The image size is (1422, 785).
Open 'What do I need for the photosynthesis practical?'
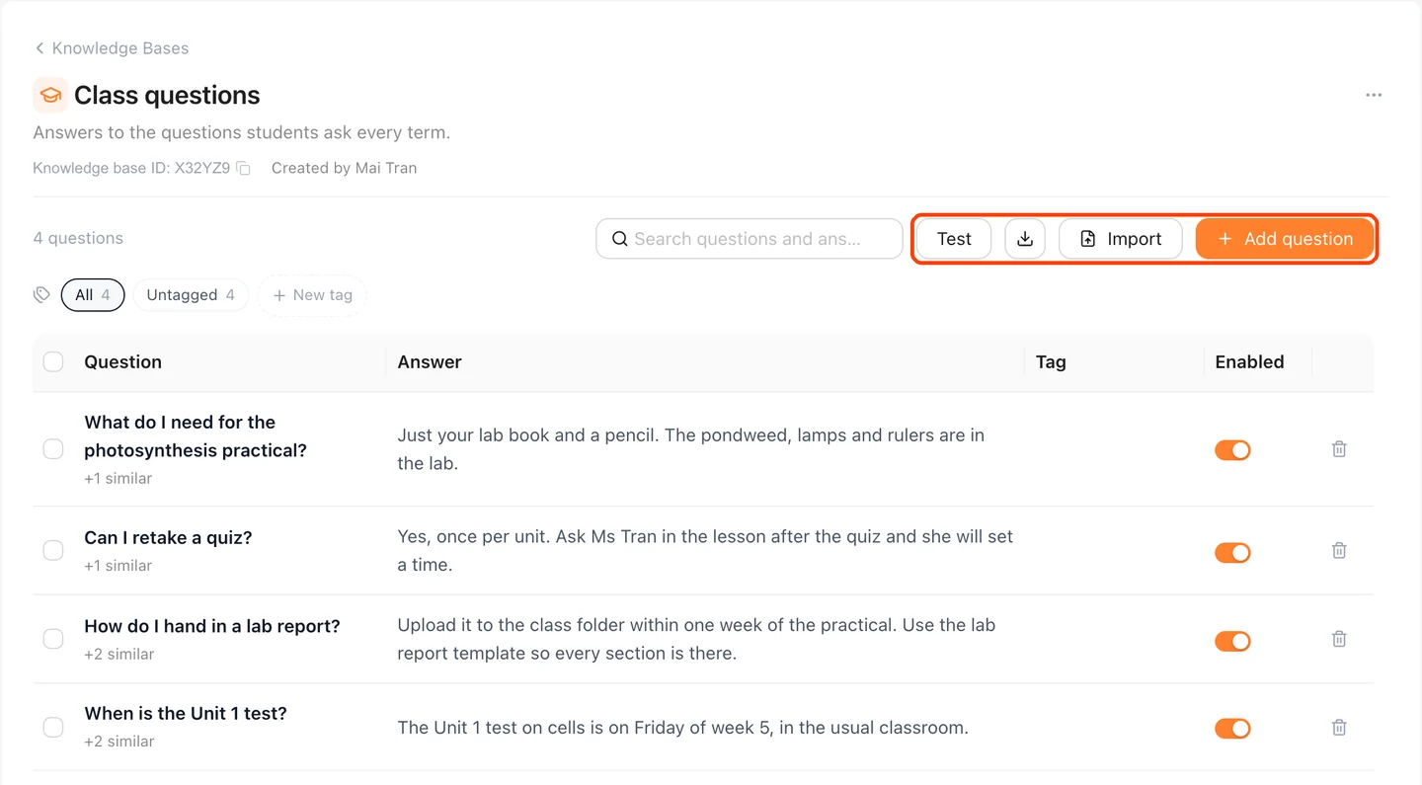pyautogui.click(x=196, y=436)
